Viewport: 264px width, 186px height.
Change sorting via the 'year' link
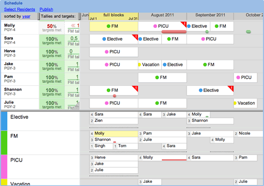26,16
